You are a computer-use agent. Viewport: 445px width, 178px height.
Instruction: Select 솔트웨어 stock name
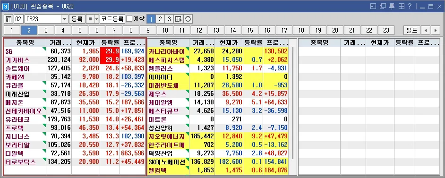tap(17, 68)
